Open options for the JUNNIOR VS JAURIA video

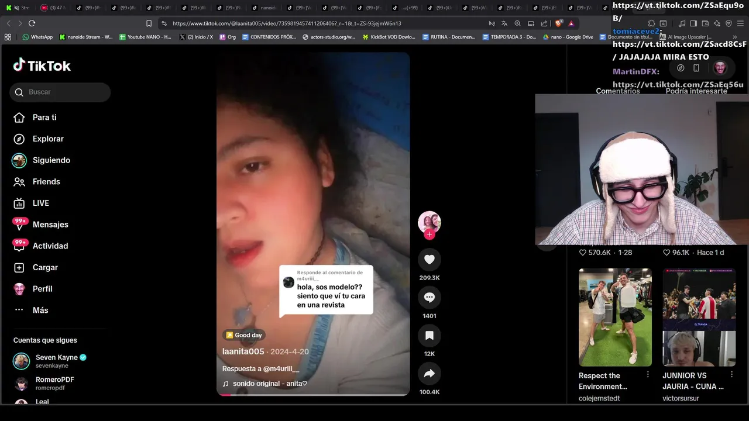click(731, 374)
